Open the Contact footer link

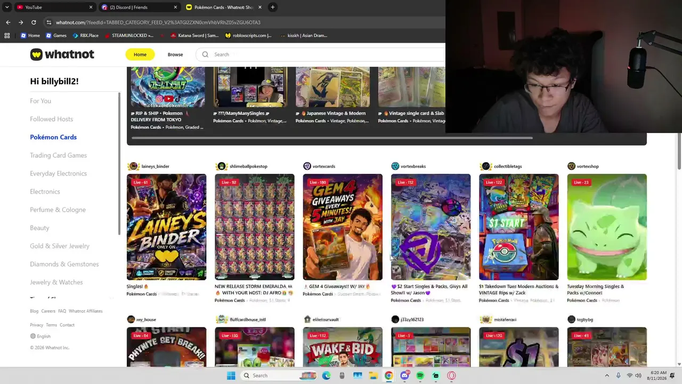(x=67, y=325)
